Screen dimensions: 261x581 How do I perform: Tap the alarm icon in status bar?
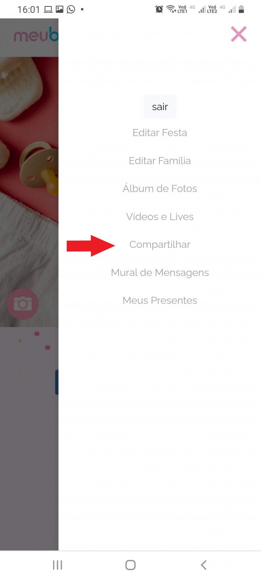click(159, 9)
